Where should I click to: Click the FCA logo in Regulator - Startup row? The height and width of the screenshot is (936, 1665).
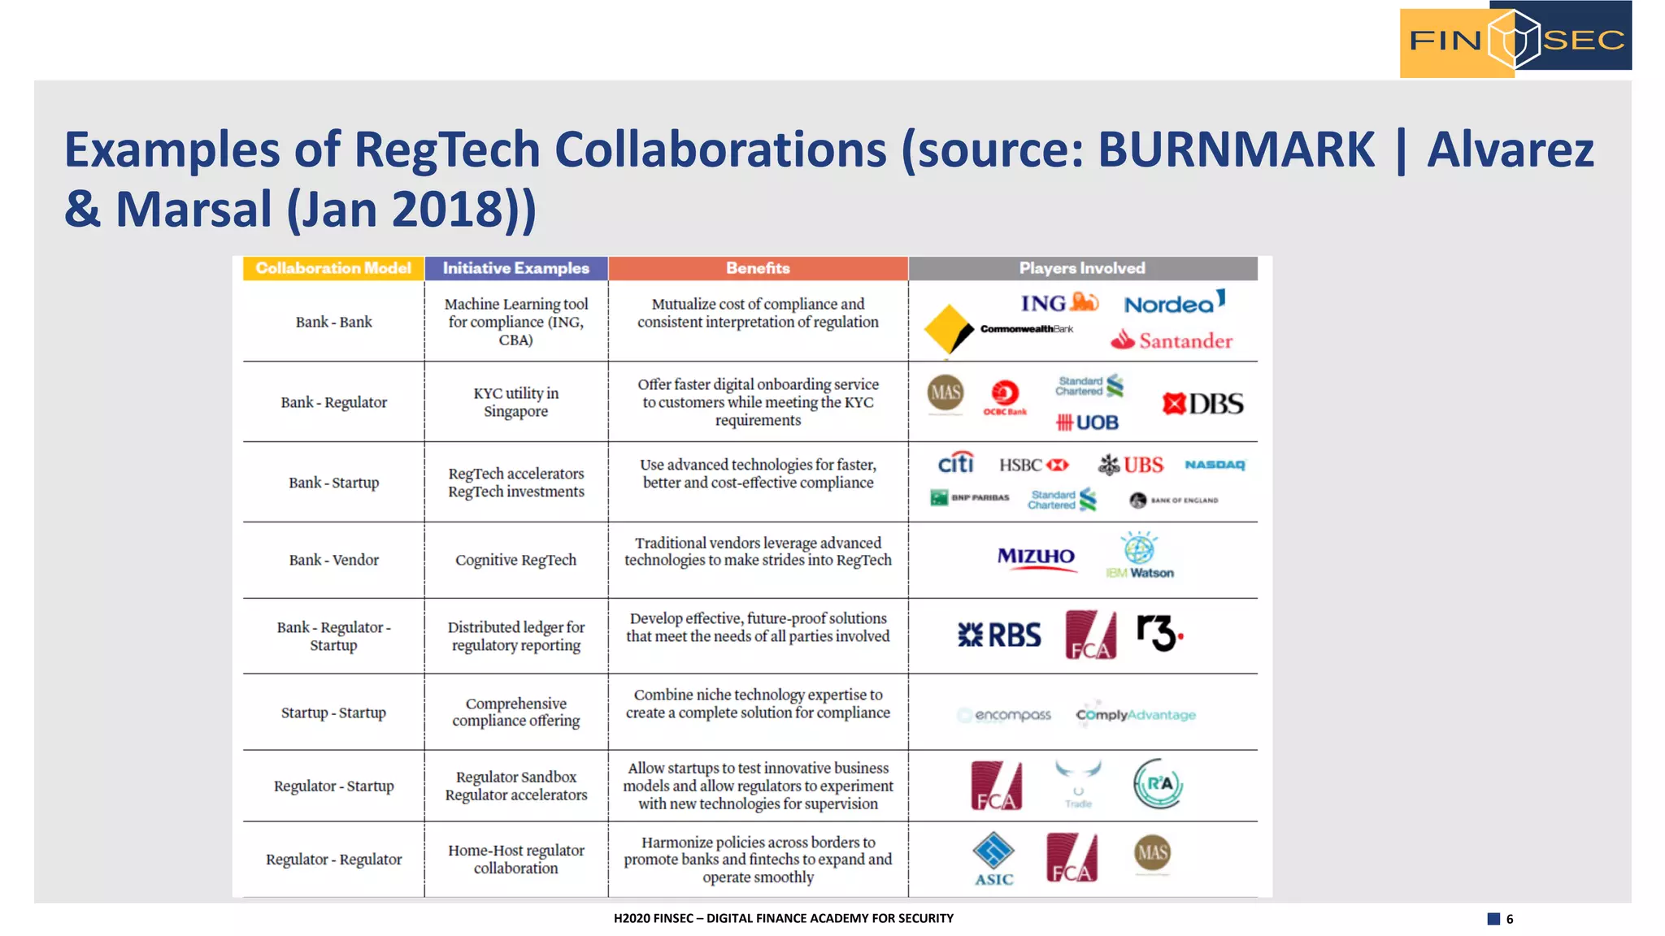pyautogui.click(x=997, y=786)
